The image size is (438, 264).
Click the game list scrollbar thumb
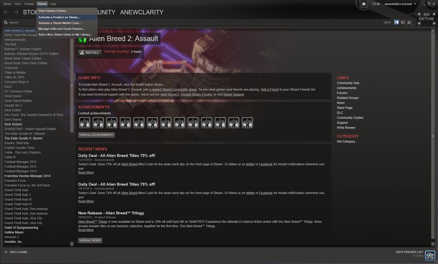72,85
